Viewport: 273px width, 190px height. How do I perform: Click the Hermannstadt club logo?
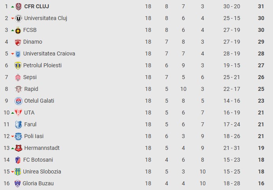tap(18, 148)
